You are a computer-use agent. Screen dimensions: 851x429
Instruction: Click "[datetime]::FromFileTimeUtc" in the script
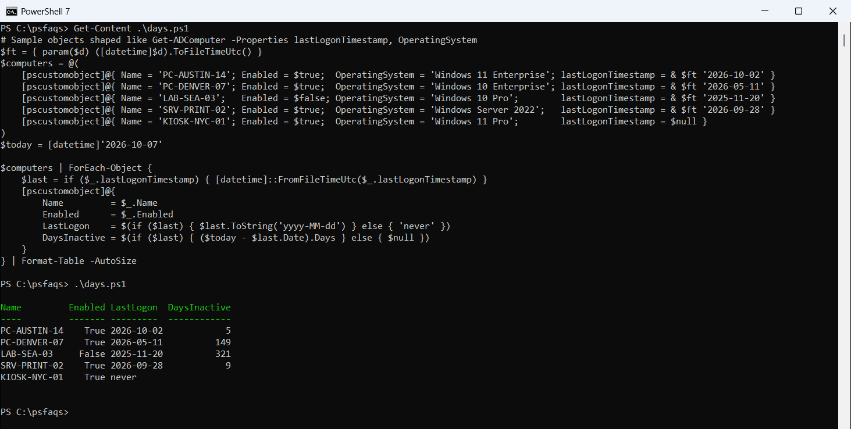click(x=286, y=180)
